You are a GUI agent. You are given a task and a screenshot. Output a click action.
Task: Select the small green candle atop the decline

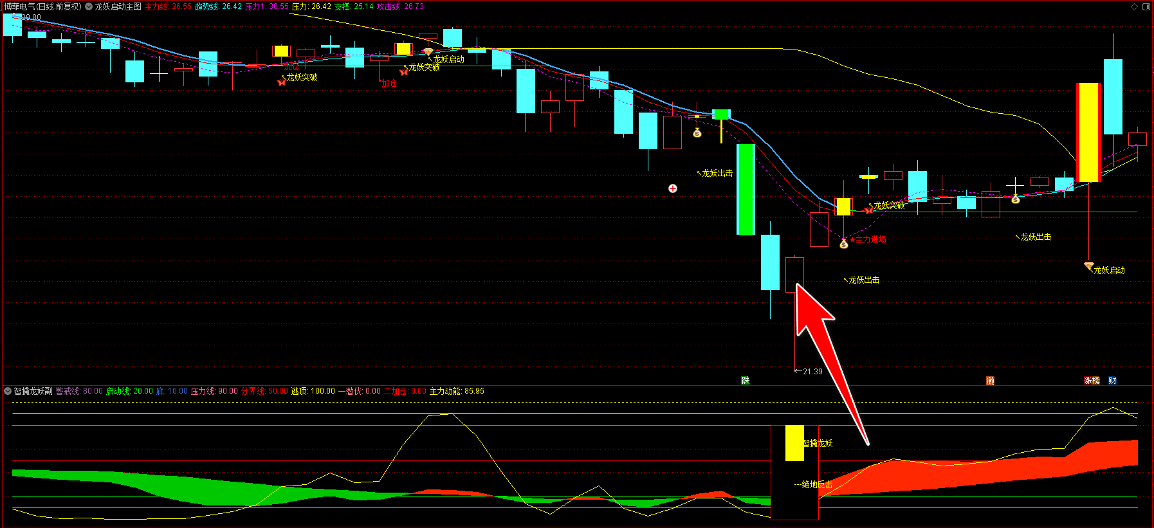tap(721, 114)
